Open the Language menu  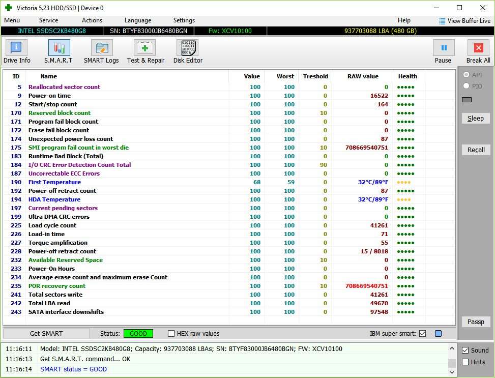[138, 20]
